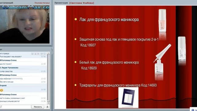Image resolution: width=197 pixels, height=111 pixels.
Task: Click slide line 'Трафареты для французского маникюра Код:14693'
Action: click(118, 85)
